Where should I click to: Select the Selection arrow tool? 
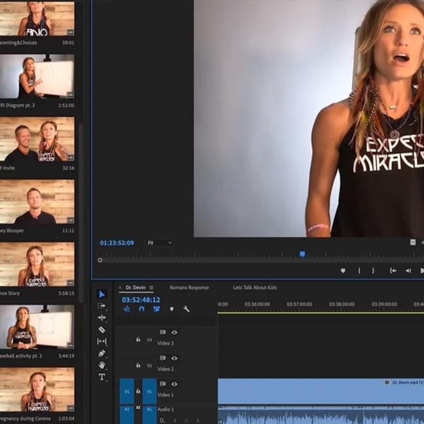[x=102, y=294]
